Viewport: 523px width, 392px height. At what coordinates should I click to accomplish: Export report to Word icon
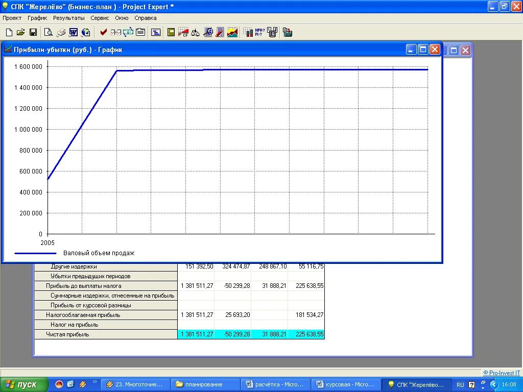74,32
